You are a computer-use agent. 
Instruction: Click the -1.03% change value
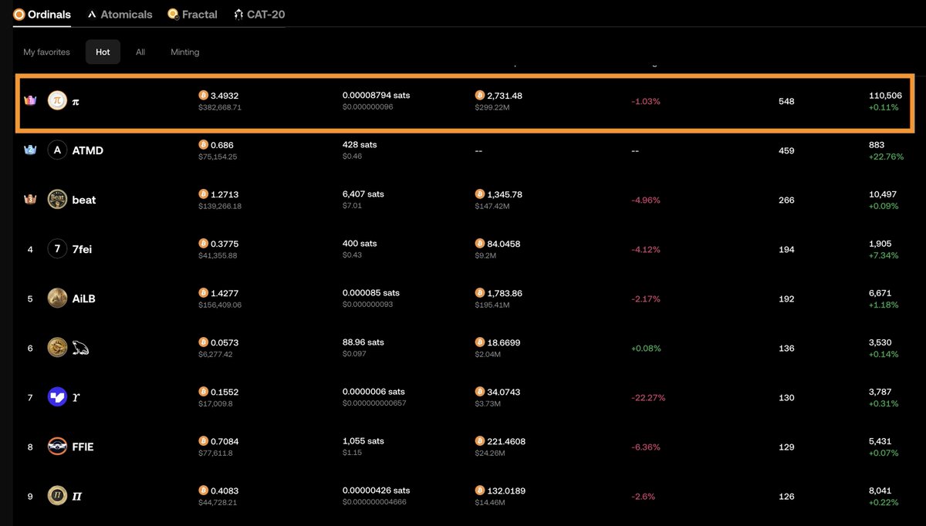click(x=646, y=102)
